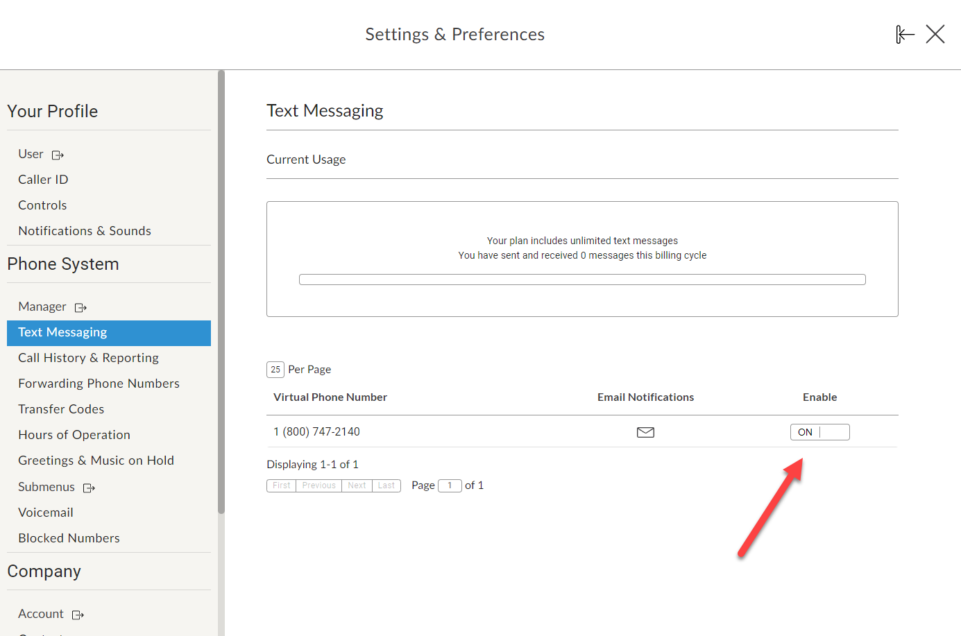The height and width of the screenshot is (636, 961).
Task: Open email notifications for 1 (800) 747-2140
Action: (645, 431)
